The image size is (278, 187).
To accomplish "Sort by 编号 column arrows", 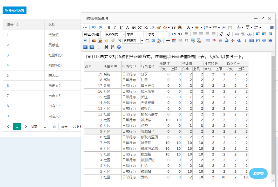I will coord(17,25).
